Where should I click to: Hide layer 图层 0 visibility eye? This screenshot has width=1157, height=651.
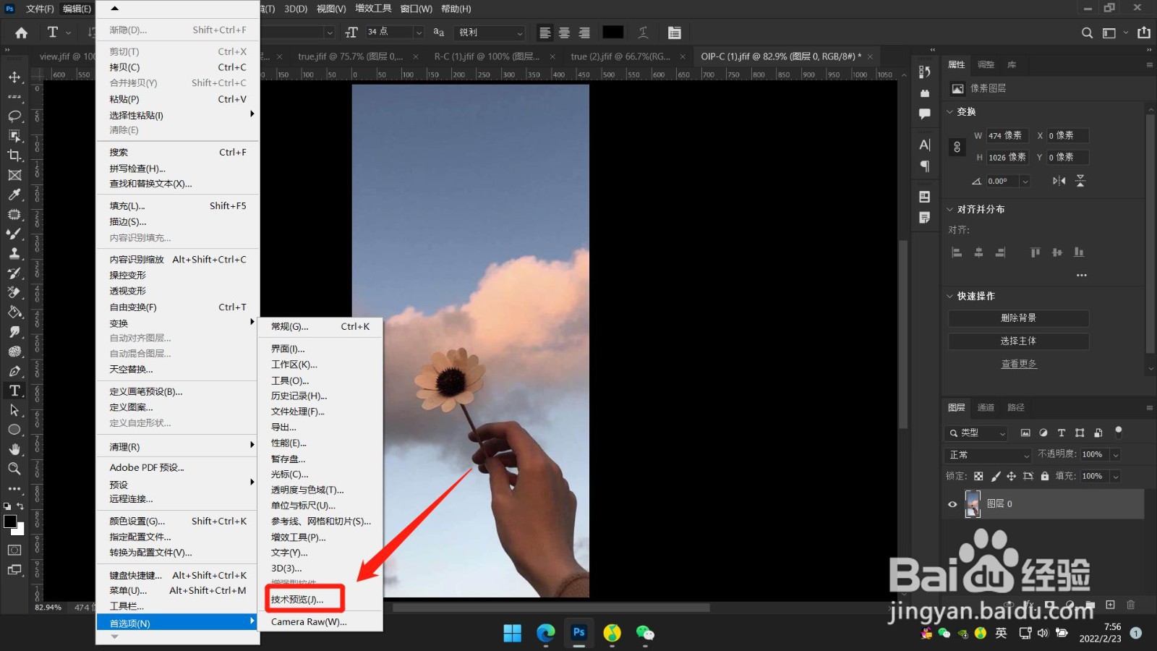952,504
